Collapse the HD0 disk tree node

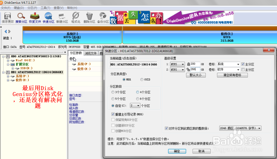(x=3, y=57)
